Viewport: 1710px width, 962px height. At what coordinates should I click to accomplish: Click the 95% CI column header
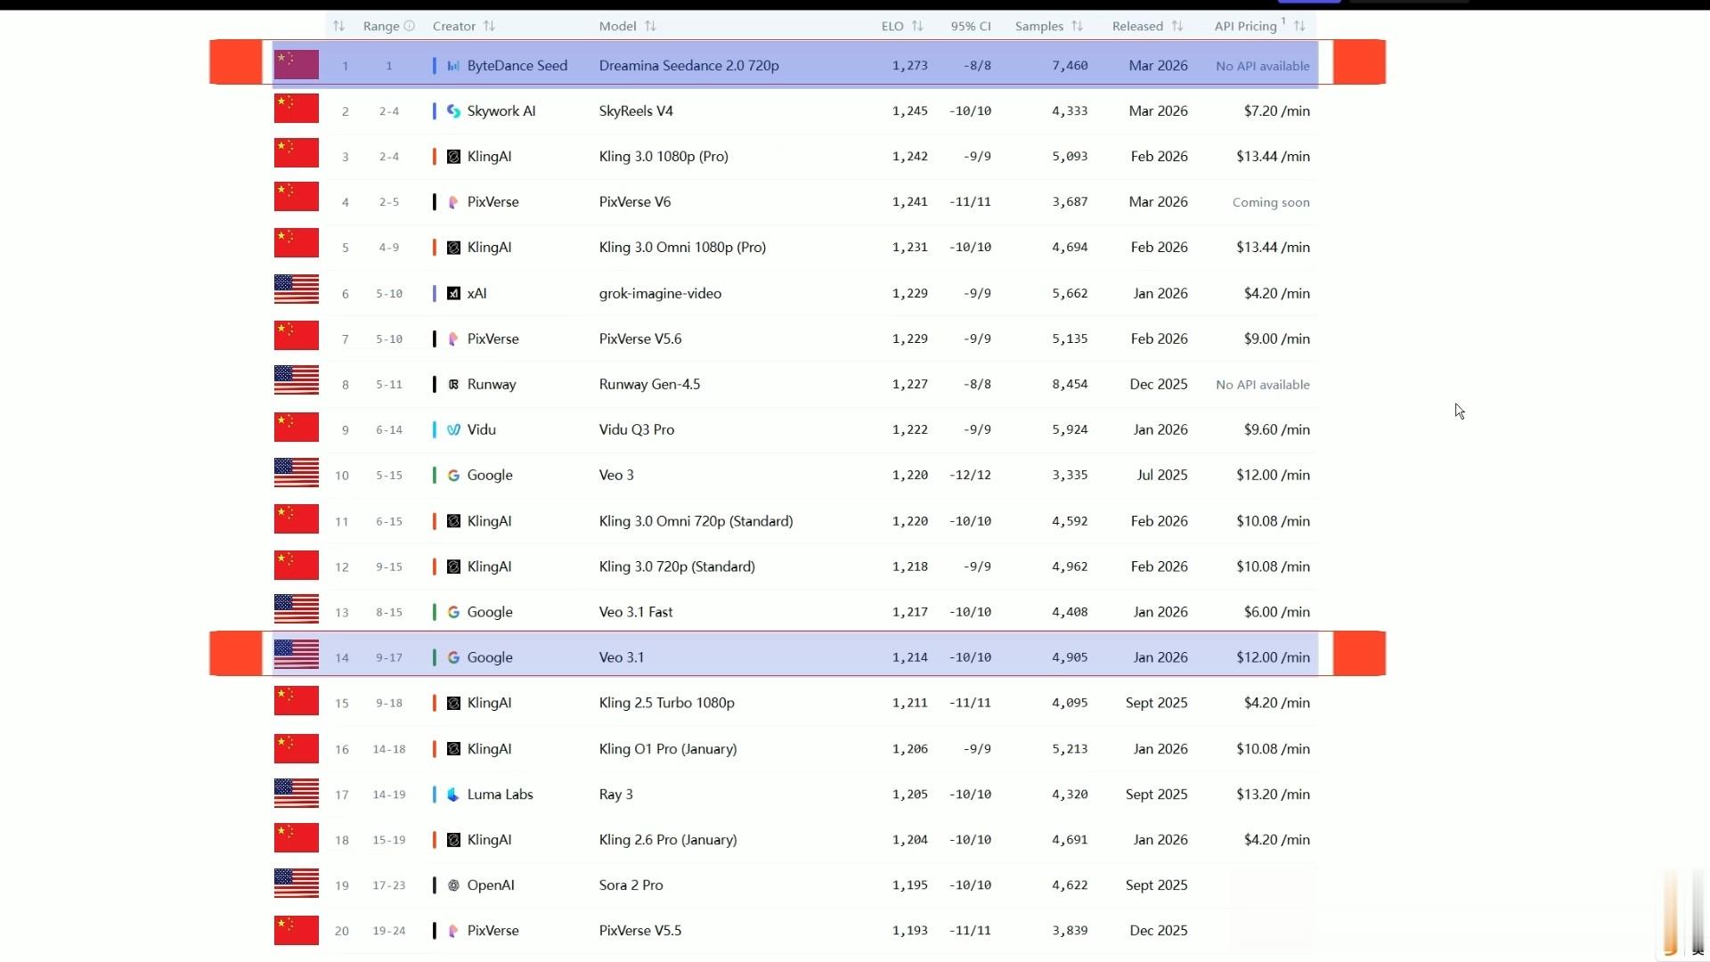point(970,26)
